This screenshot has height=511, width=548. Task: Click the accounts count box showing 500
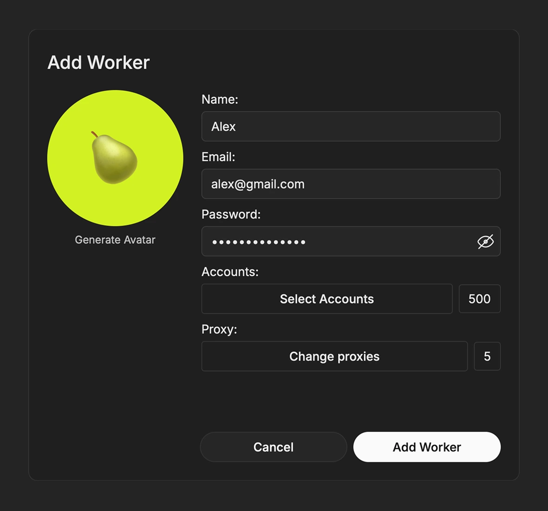click(x=479, y=299)
